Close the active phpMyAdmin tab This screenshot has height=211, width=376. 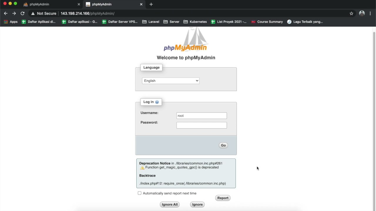point(141,4)
